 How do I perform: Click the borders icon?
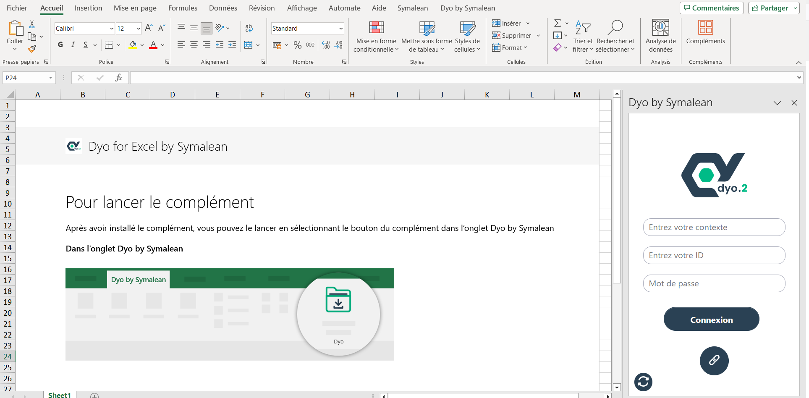(x=109, y=45)
